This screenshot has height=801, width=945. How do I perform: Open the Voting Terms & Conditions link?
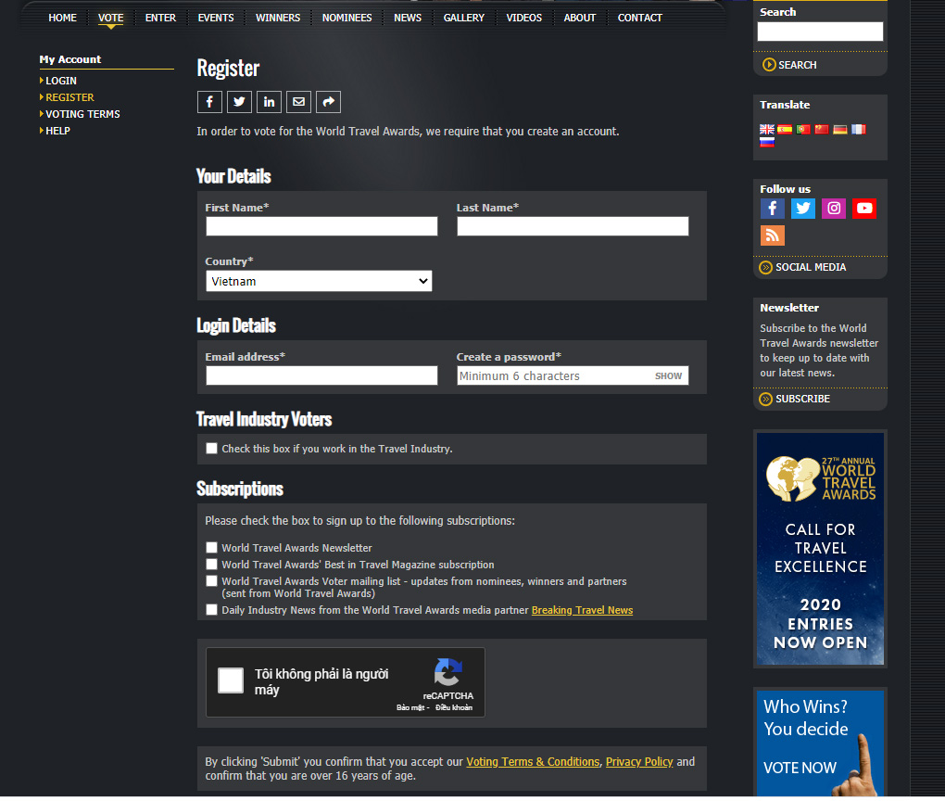tap(533, 762)
